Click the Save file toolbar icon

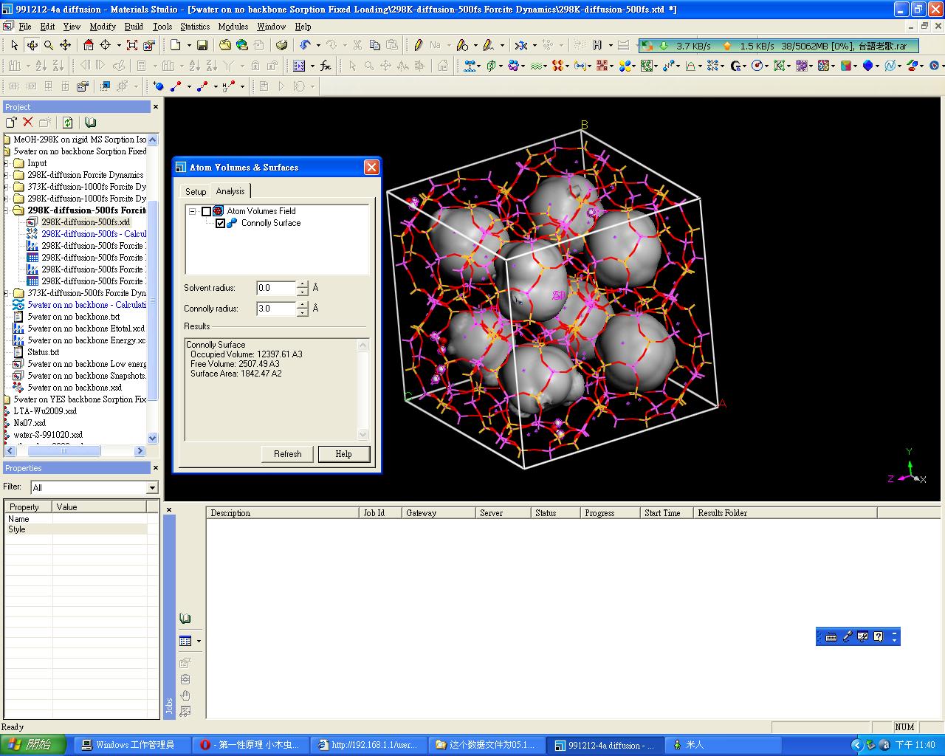[x=202, y=45]
